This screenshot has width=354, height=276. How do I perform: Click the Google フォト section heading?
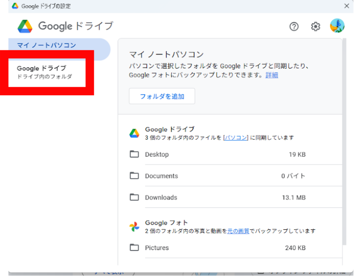pos(166,223)
